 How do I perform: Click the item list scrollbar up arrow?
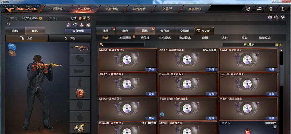pos(281,50)
